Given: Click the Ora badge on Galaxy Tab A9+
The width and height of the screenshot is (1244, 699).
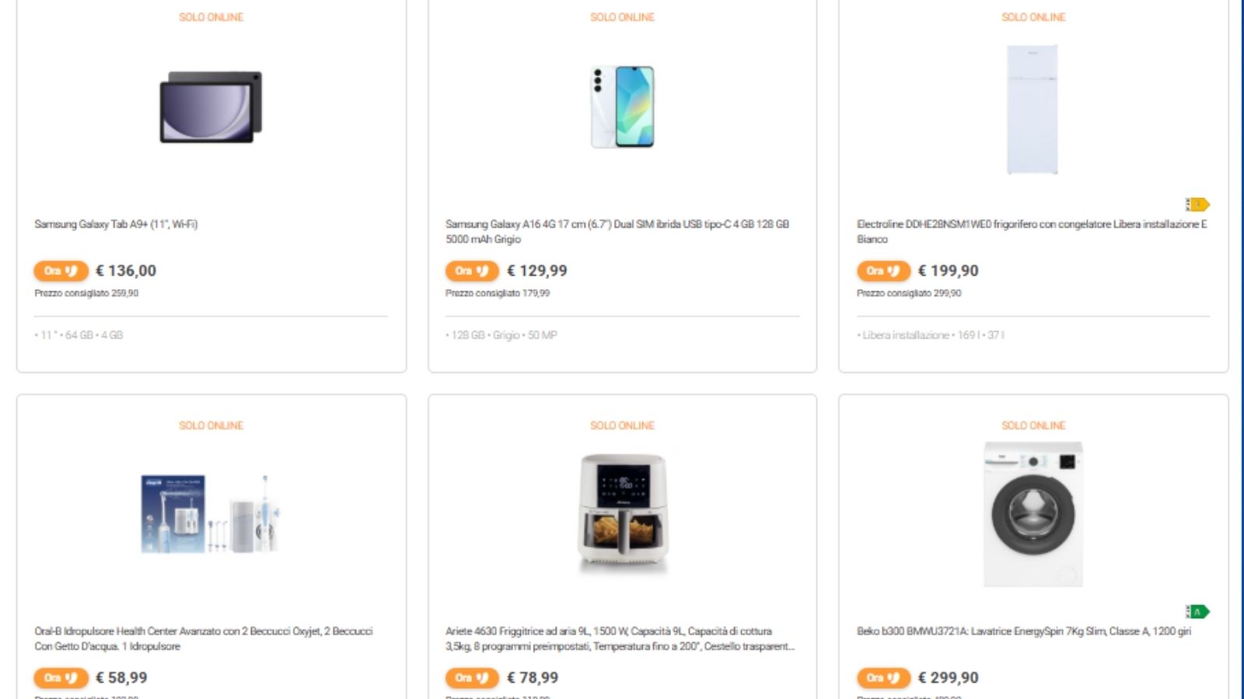Looking at the screenshot, I should coord(61,271).
